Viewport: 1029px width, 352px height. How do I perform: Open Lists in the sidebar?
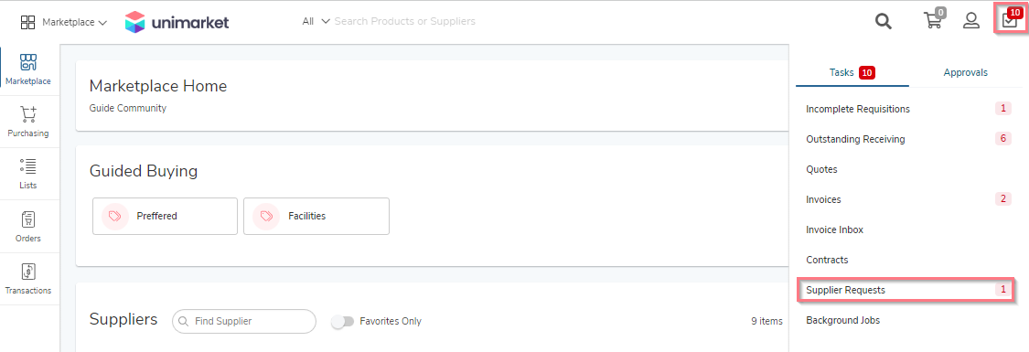28,174
